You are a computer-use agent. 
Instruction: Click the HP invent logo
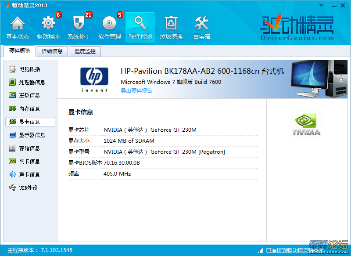[x=94, y=79]
